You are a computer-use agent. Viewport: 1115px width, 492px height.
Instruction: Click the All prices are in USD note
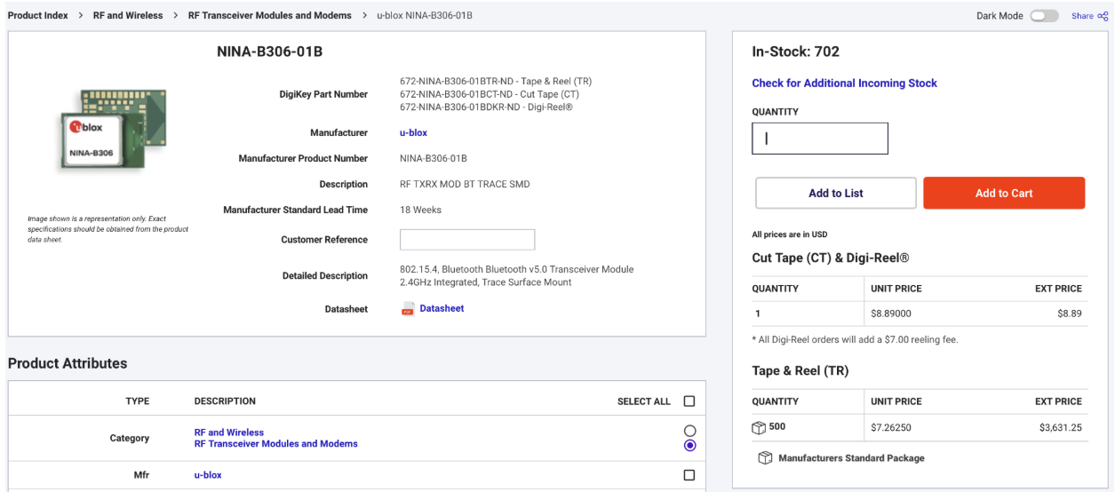(x=790, y=234)
